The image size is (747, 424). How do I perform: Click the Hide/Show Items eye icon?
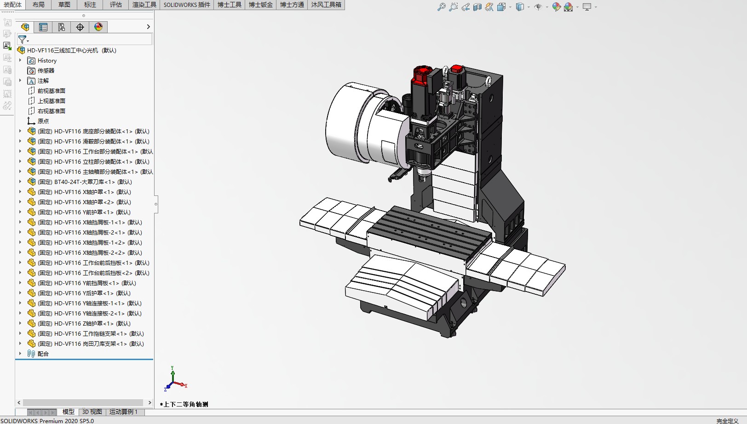(x=538, y=7)
